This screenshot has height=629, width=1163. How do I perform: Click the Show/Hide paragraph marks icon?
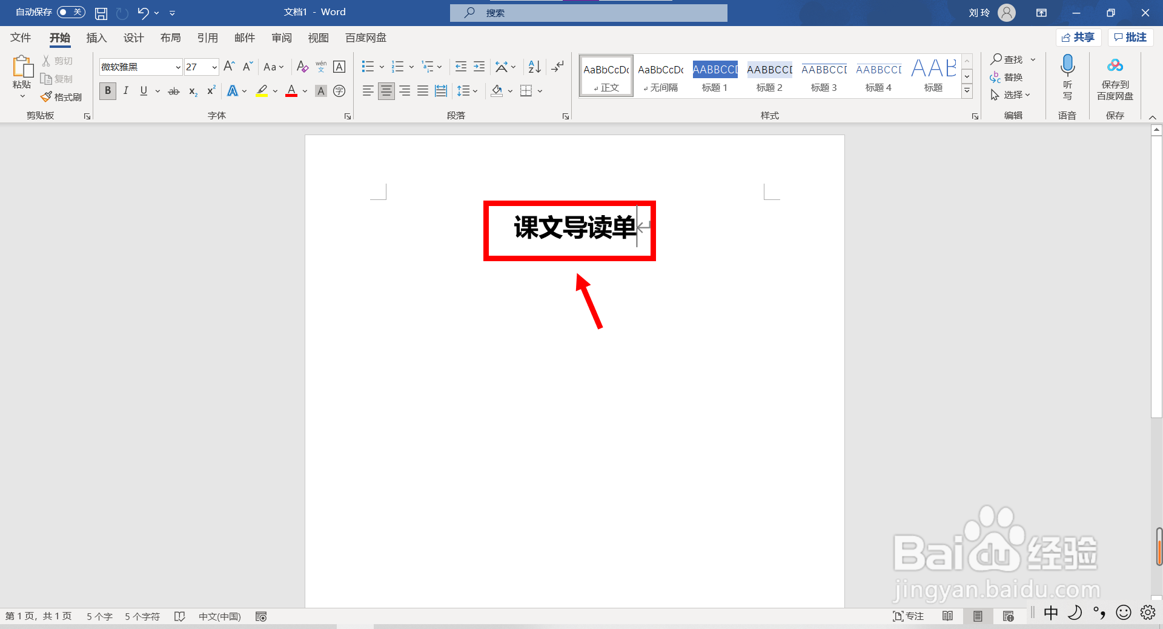click(558, 67)
